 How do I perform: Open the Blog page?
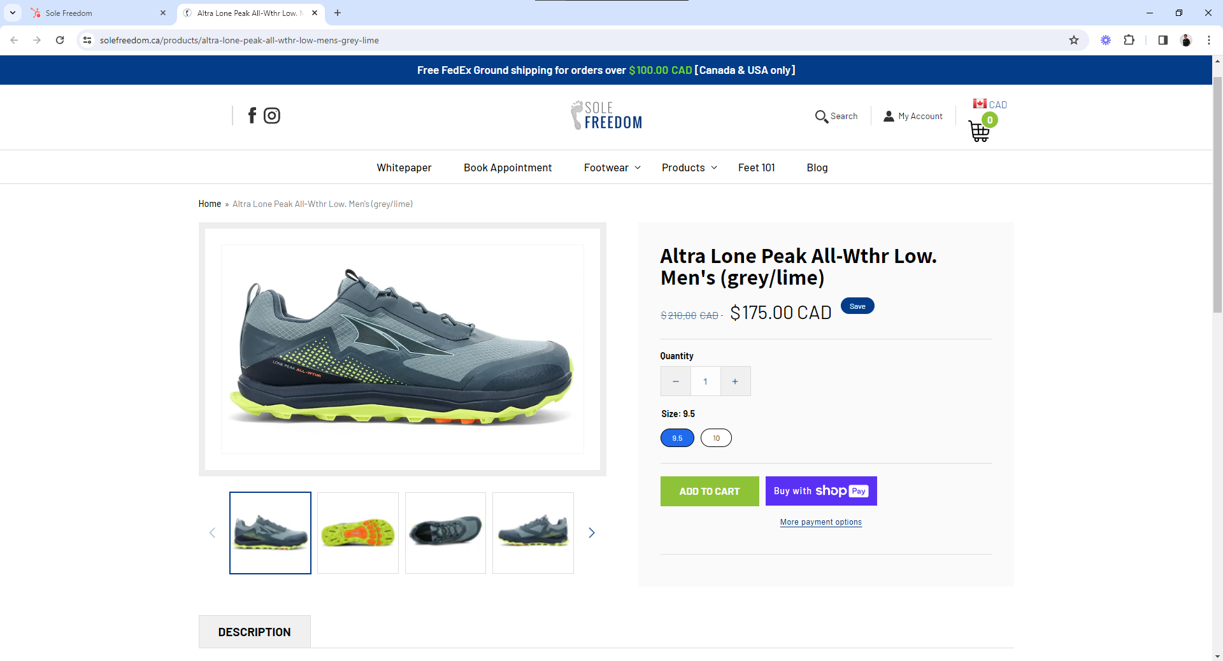pos(817,167)
